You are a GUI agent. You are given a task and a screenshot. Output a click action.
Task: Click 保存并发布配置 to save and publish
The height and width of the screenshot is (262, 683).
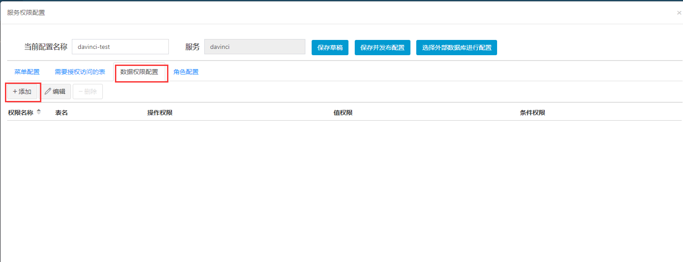(383, 48)
